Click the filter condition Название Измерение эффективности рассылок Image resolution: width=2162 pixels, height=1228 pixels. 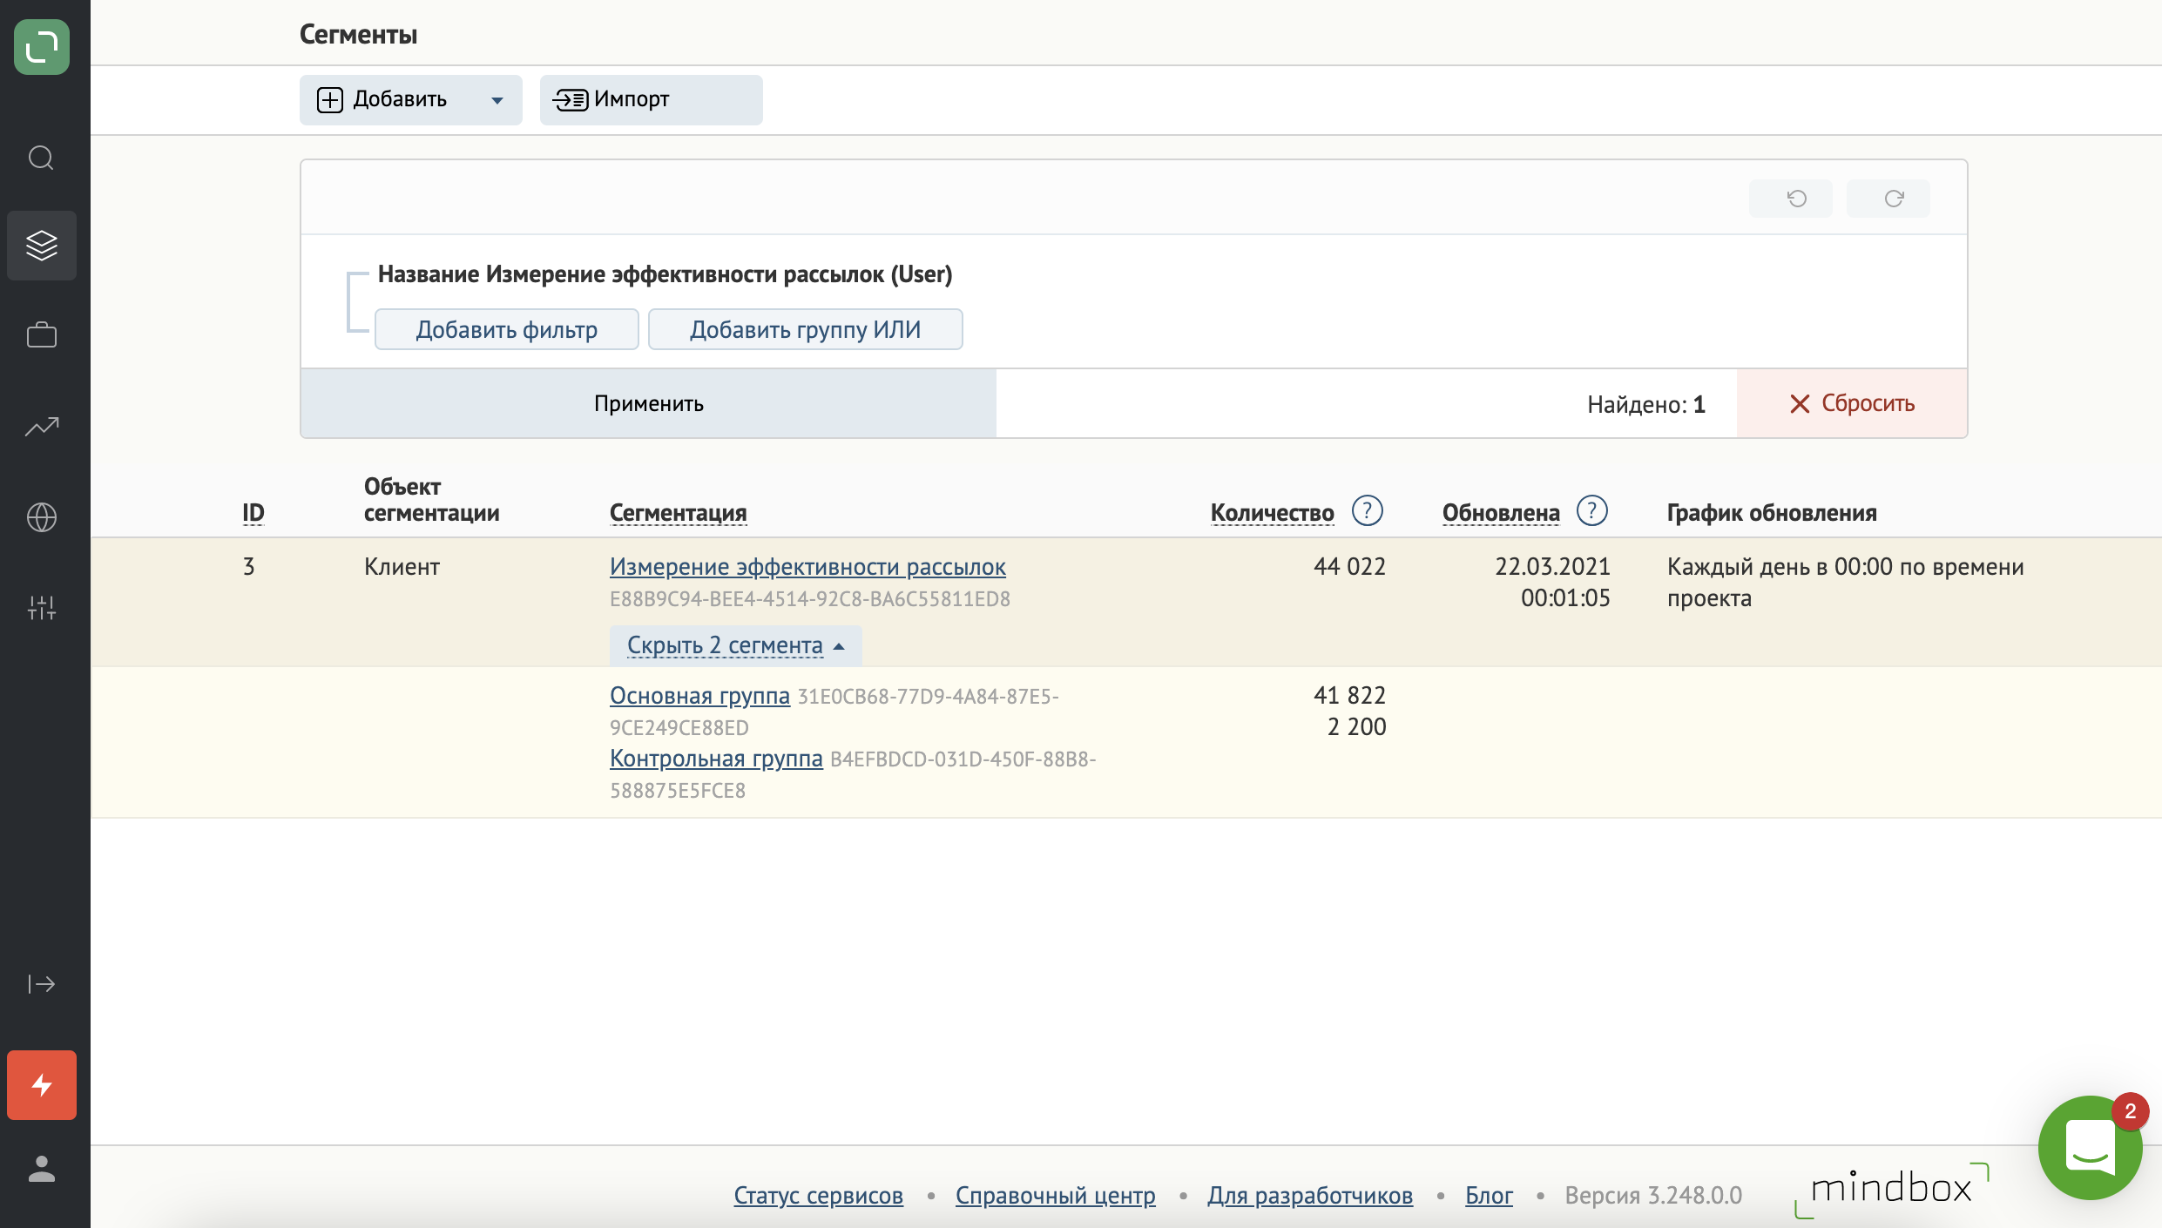pyautogui.click(x=665, y=273)
